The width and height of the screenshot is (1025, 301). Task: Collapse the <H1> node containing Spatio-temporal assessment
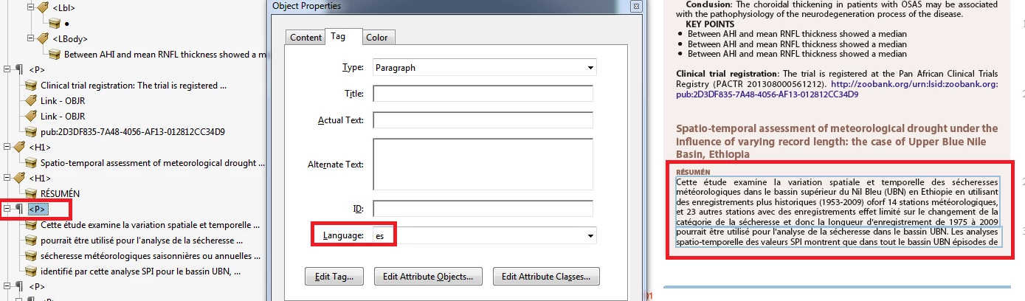click(x=7, y=148)
